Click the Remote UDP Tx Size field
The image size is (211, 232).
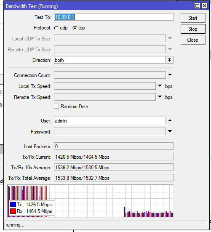110,49
